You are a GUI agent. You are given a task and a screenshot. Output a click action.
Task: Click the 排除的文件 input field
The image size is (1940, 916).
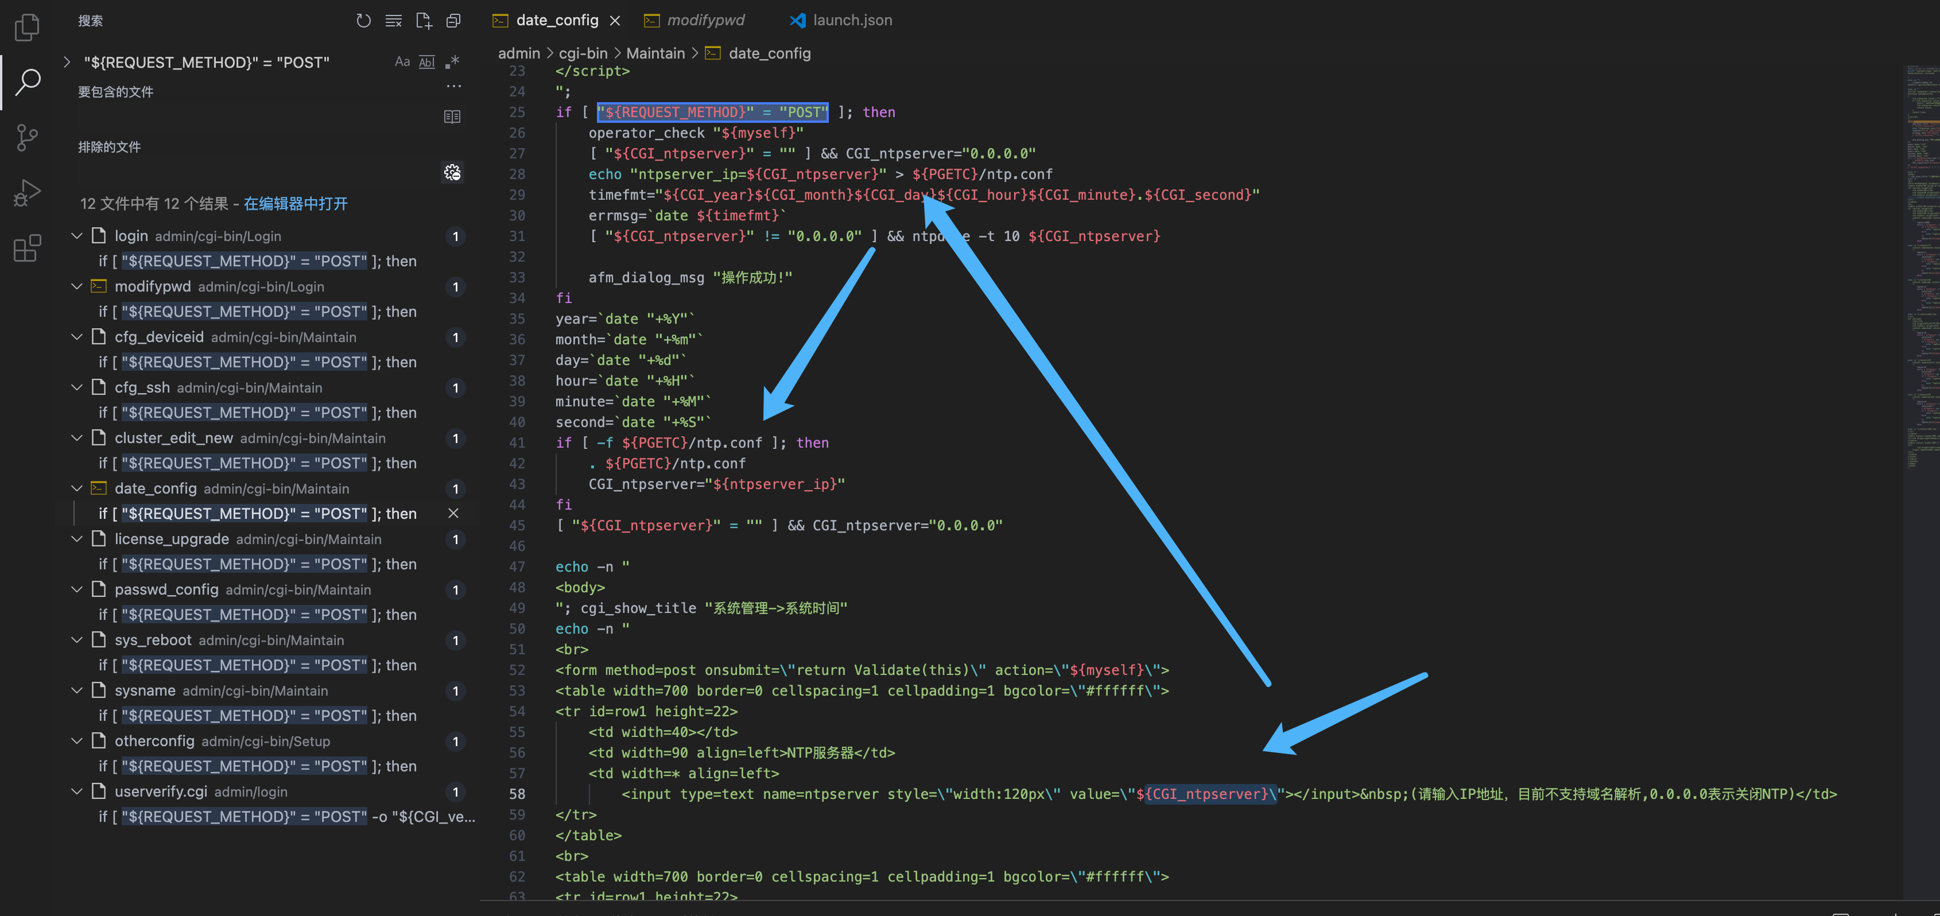256,172
